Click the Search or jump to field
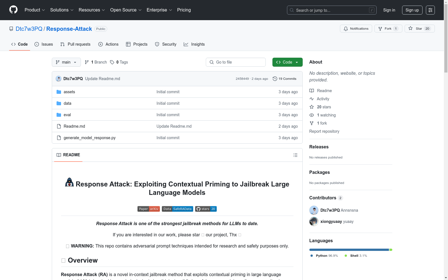Viewport: 448px width, 280px height. tap(332, 10)
